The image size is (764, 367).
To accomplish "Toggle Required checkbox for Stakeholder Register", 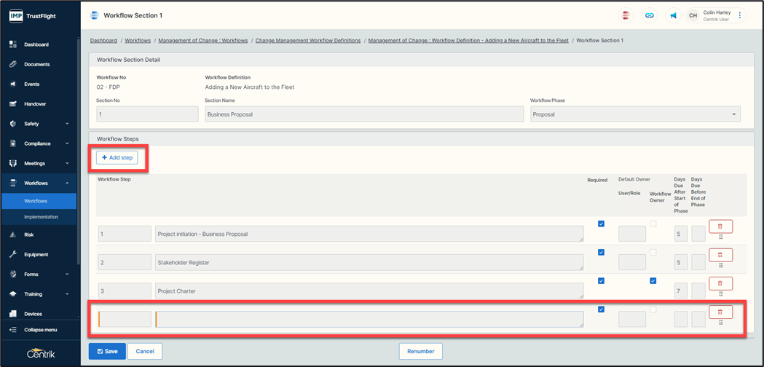I will 601,252.
